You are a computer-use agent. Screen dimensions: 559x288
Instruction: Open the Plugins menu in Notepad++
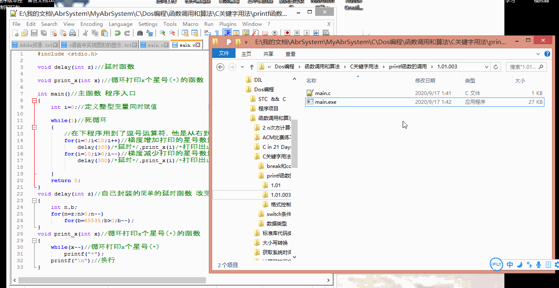point(228,24)
